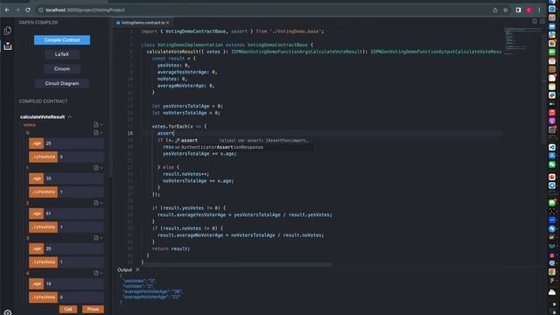Toggle the editor layout icon at top right
560x315 pixels.
coord(542,21)
